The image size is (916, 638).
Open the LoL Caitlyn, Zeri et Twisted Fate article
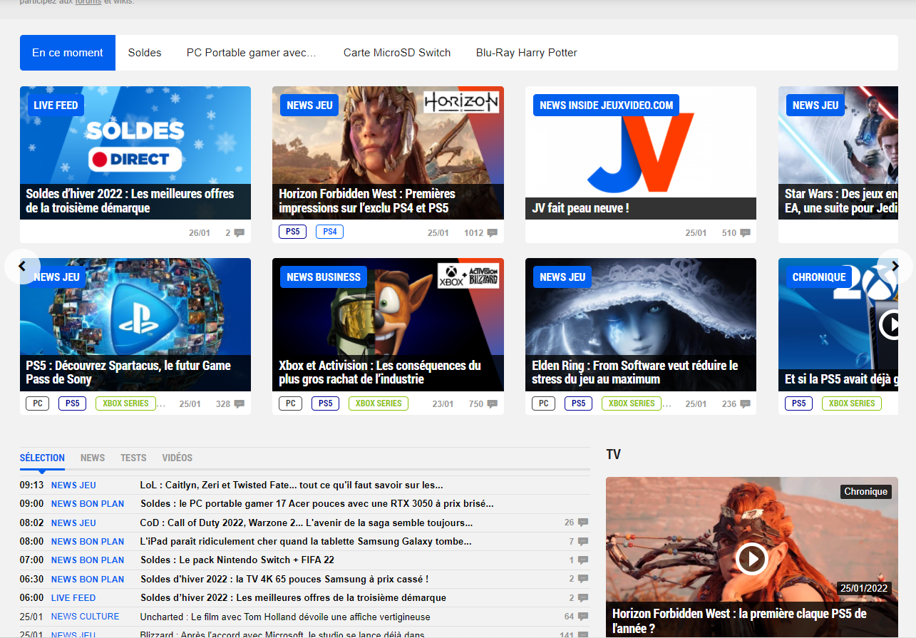pos(292,485)
